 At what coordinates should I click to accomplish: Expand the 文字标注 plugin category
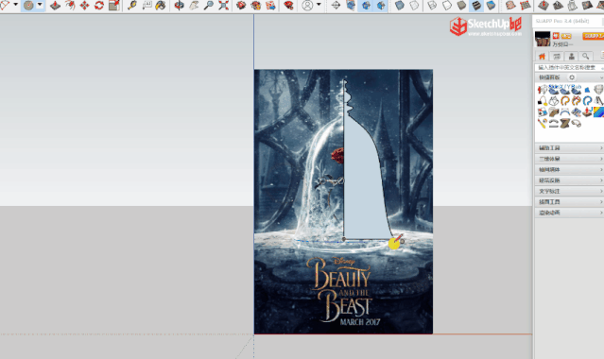pyautogui.click(x=569, y=191)
